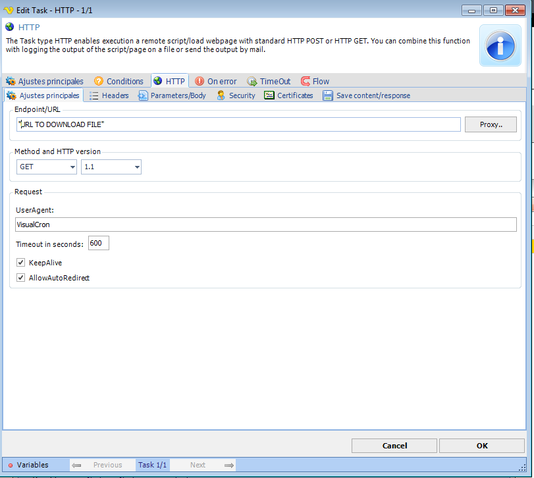Confirm the task with OK button
This screenshot has height=478, width=534.
pos(482,446)
